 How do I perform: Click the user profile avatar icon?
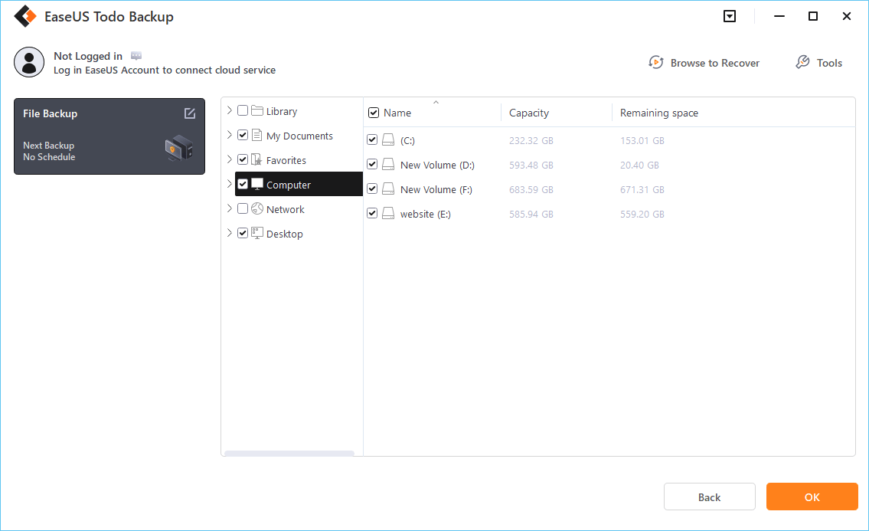click(29, 61)
